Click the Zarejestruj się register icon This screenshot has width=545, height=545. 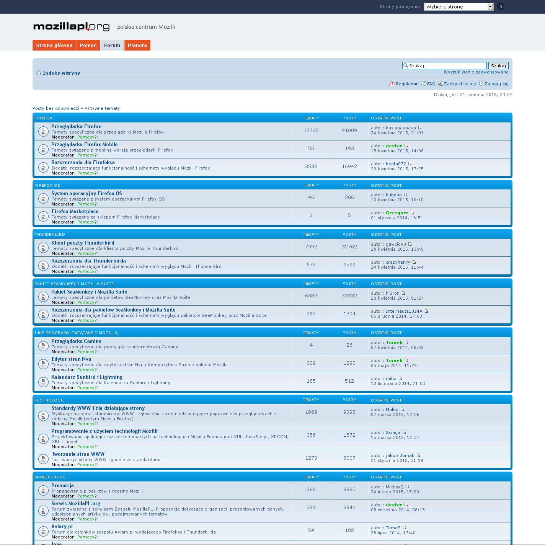tap(441, 84)
